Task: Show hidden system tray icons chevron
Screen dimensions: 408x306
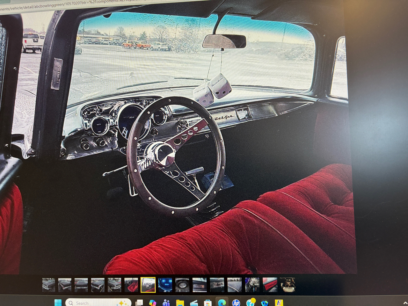Action: coord(405,303)
